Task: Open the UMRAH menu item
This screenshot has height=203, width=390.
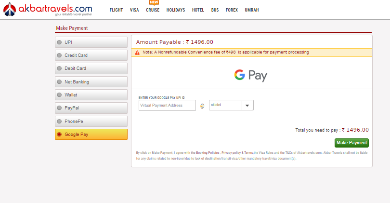Action: click(x=252, y=10)
